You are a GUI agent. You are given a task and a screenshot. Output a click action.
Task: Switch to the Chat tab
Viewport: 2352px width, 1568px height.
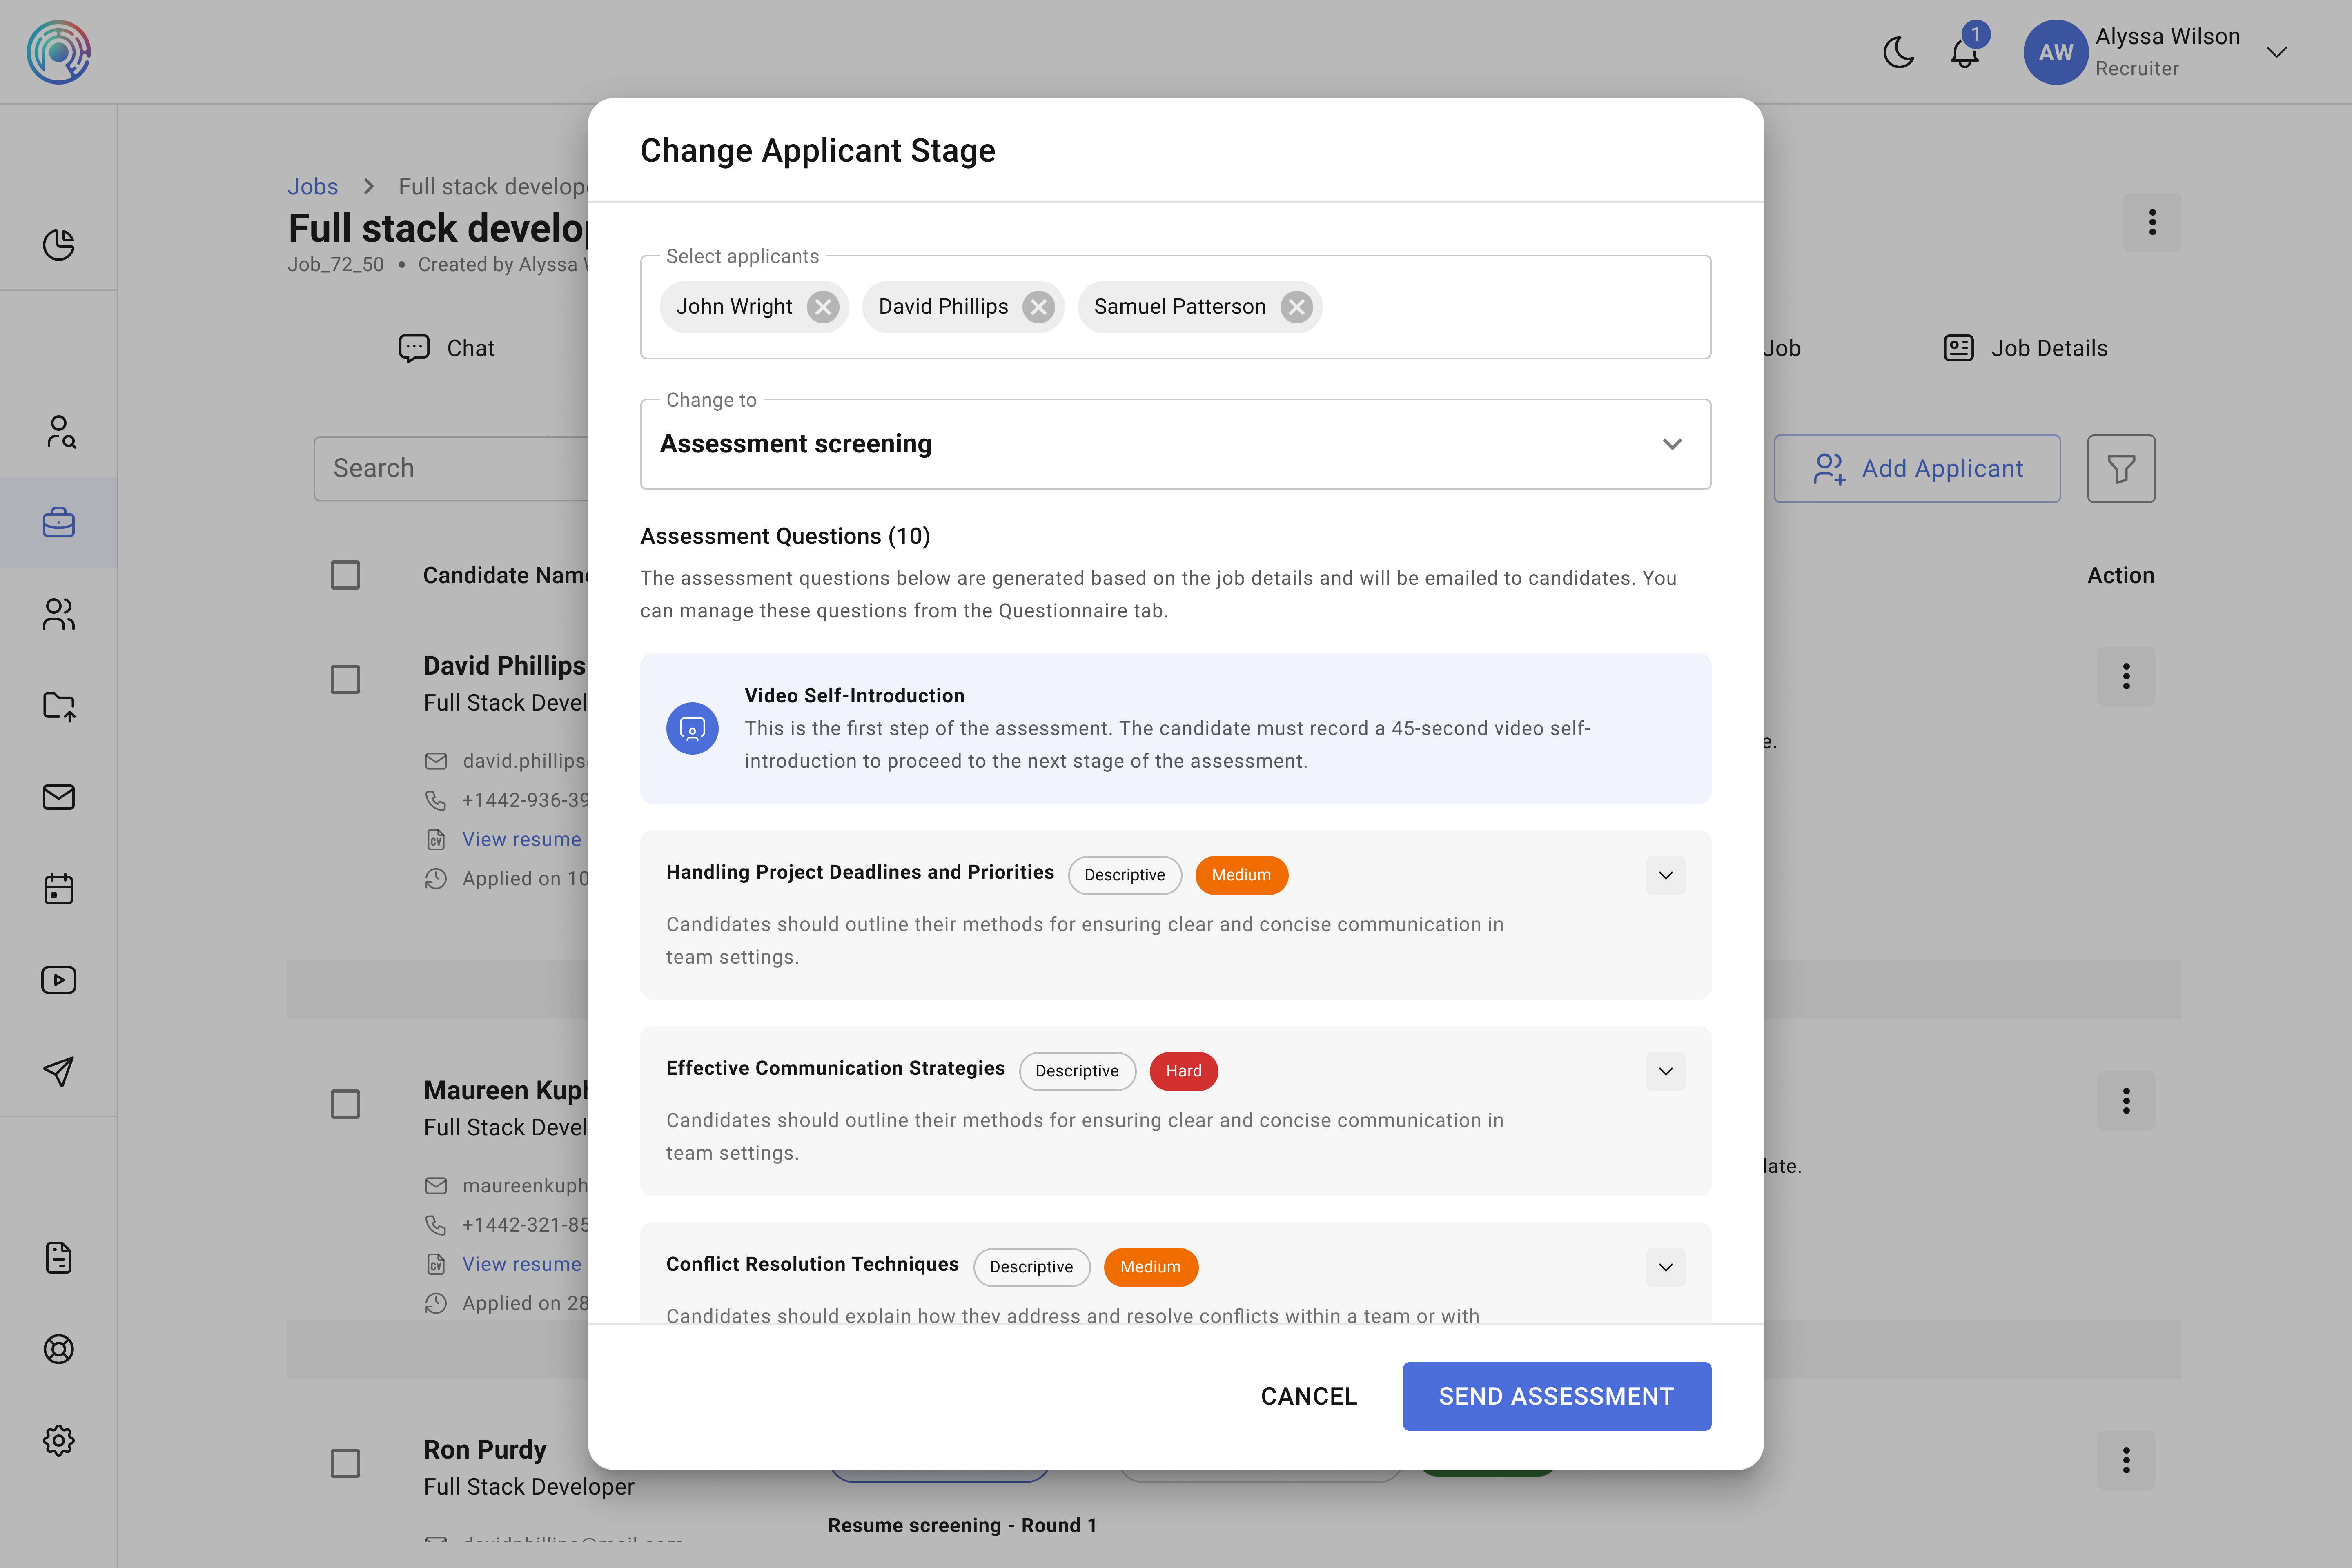pyautogui.click(x=447, y=348)
